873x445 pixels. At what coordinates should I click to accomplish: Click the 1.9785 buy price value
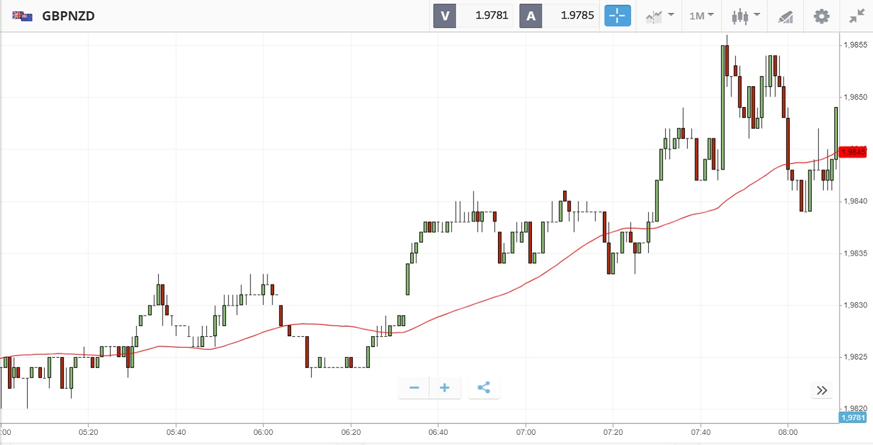click(x=577, y=16)
